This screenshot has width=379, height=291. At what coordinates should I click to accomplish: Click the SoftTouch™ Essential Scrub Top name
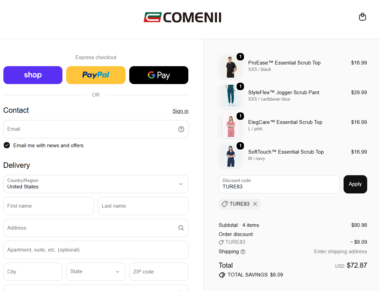pyautogui.click(x=286, y=152)
